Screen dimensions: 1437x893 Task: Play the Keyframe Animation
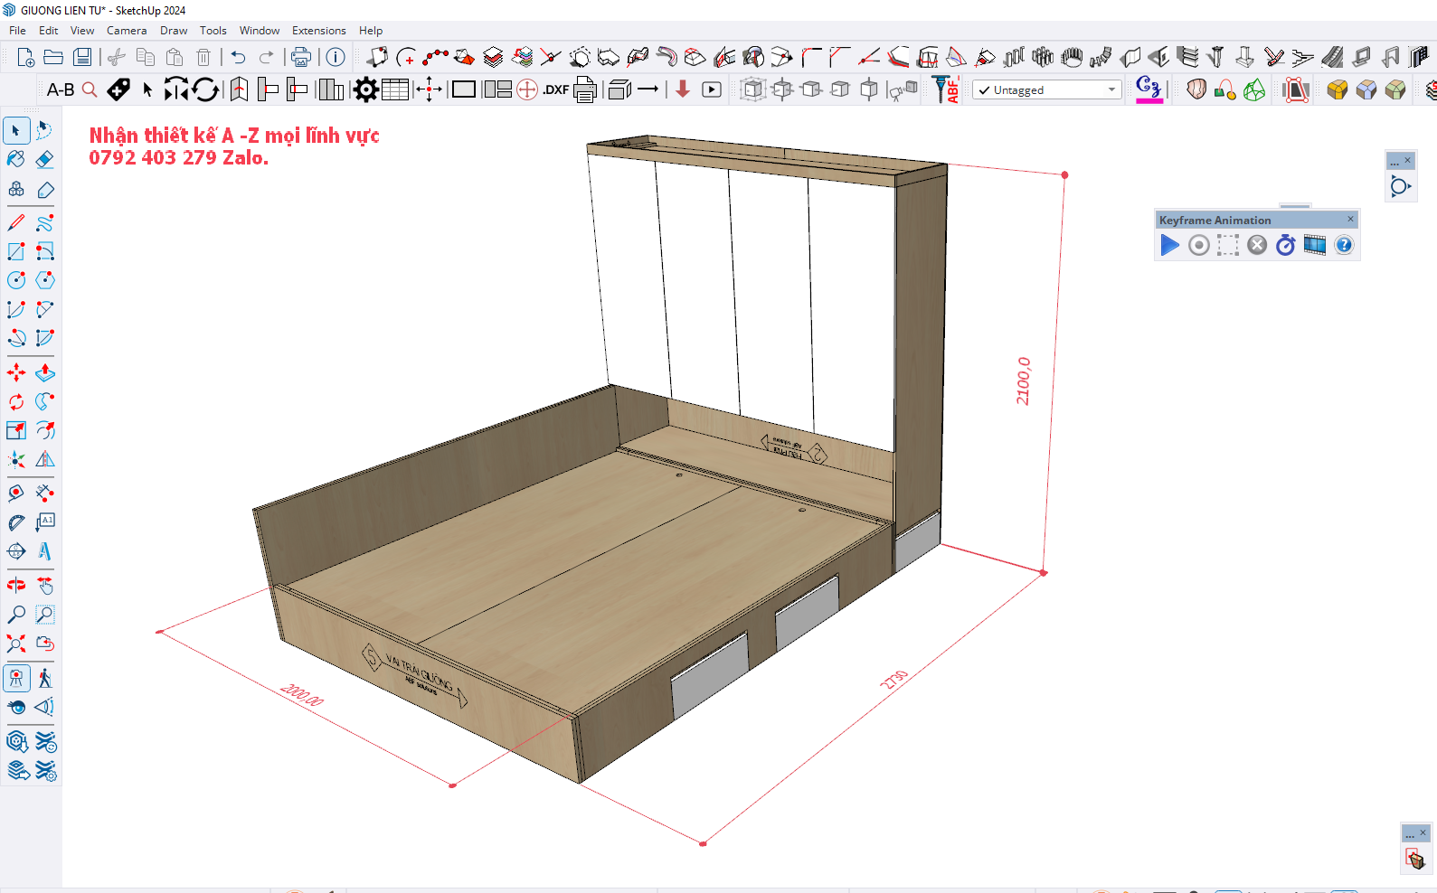tap(1169, 245)
